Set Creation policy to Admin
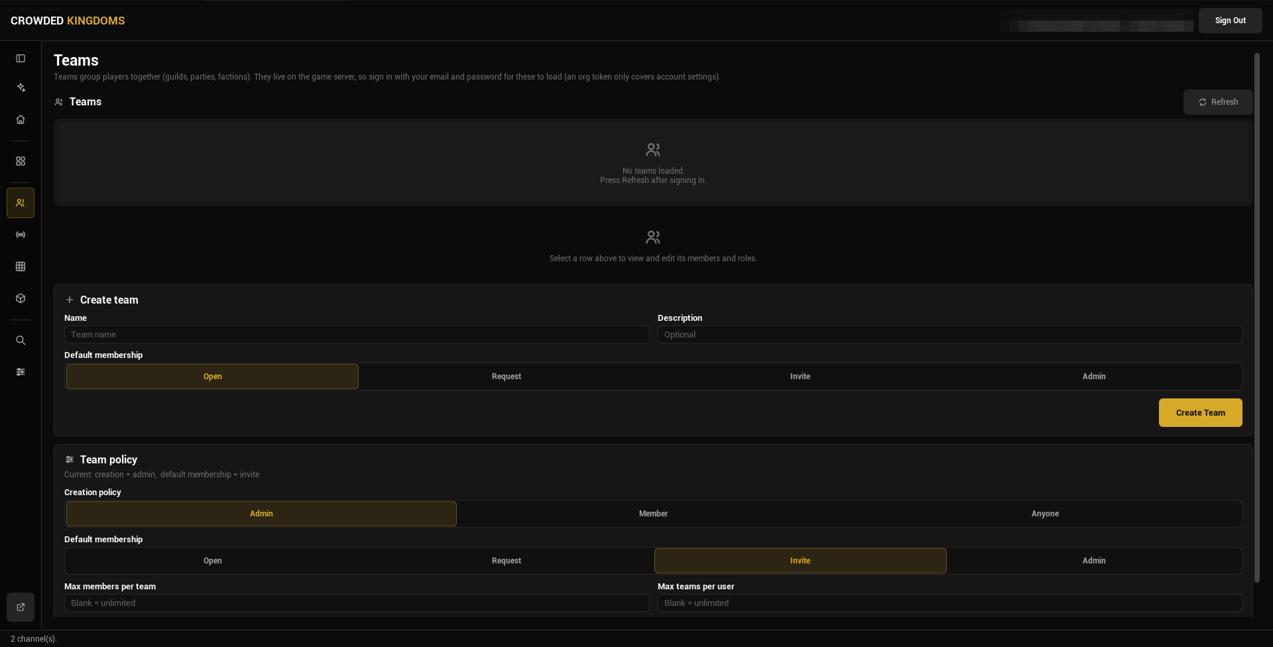Viewport: 1273px width, 647px height. (x=261, y=514)
